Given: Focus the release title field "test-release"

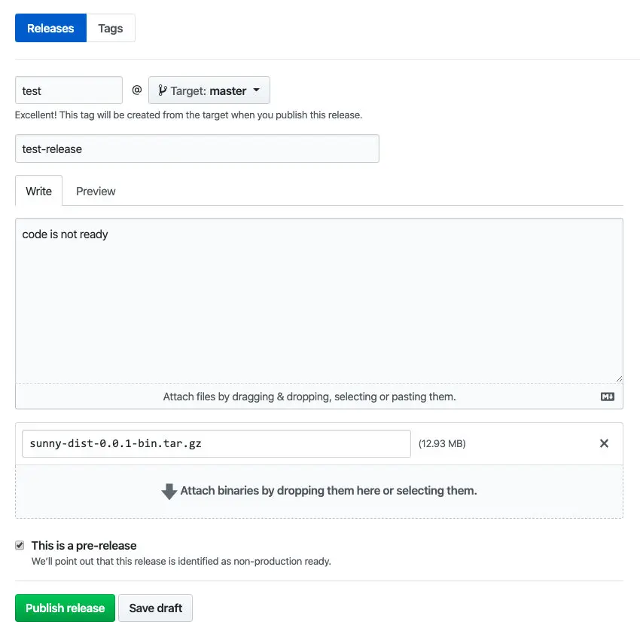Looking at the screenshot, I should coord(197,149).
